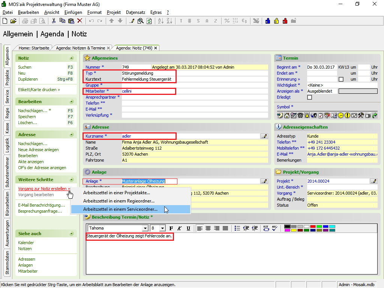Image resolution: width=384 pixels, height=288 pixels.
Task: Click the spell check ABC icon
Action: [274, 228]
